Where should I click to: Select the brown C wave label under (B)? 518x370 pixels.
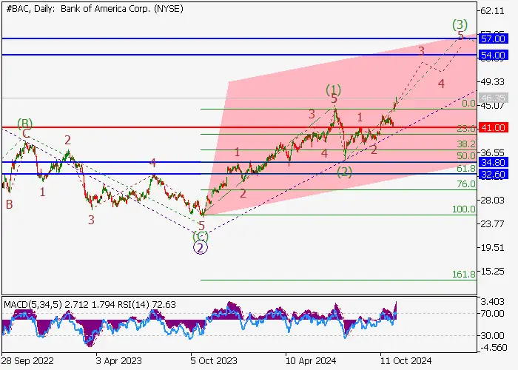pos(27,133)
